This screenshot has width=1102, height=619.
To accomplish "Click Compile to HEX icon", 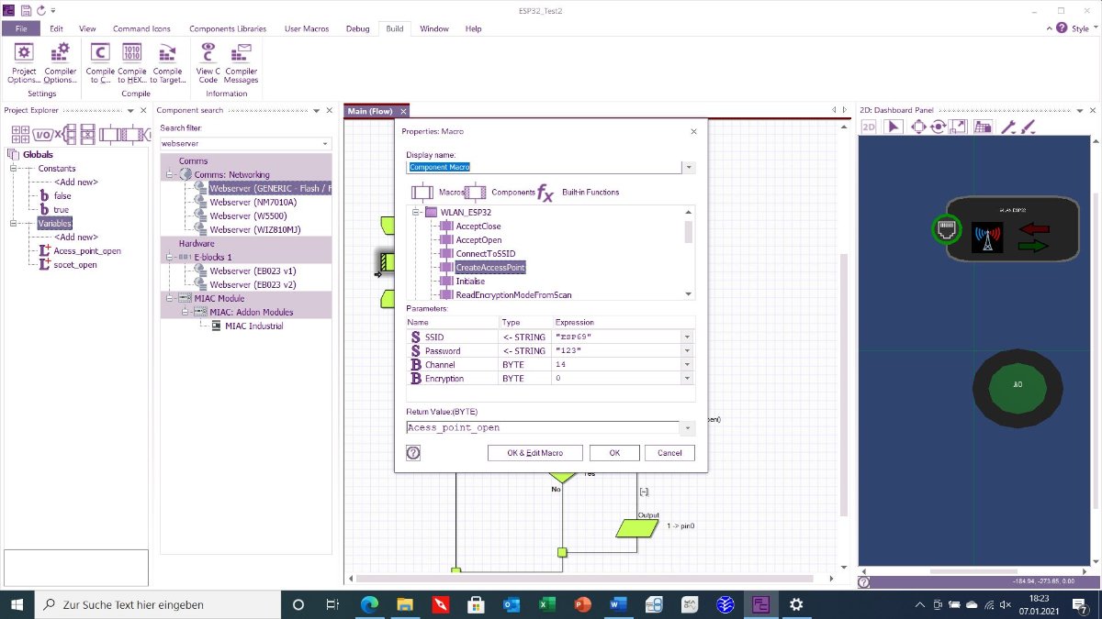I will pyautogui.click(x=132, y=62).
